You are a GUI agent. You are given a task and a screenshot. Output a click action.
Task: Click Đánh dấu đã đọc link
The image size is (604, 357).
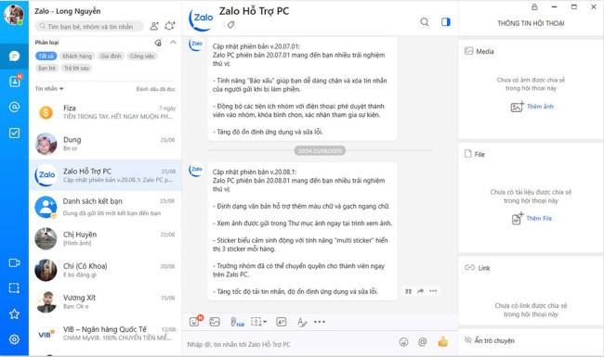point(155,89)
